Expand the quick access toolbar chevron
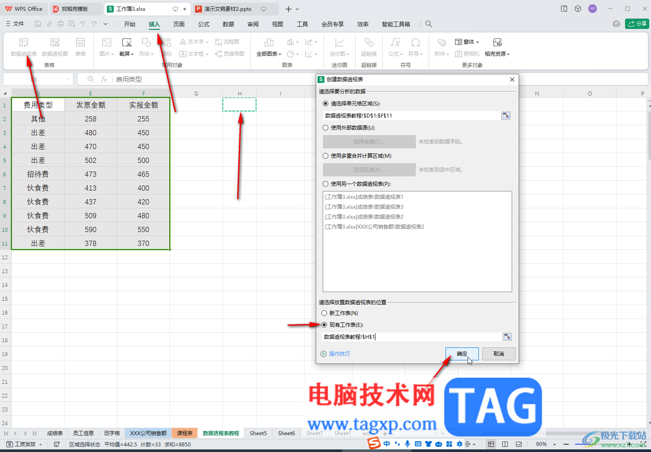 point(106,24)
